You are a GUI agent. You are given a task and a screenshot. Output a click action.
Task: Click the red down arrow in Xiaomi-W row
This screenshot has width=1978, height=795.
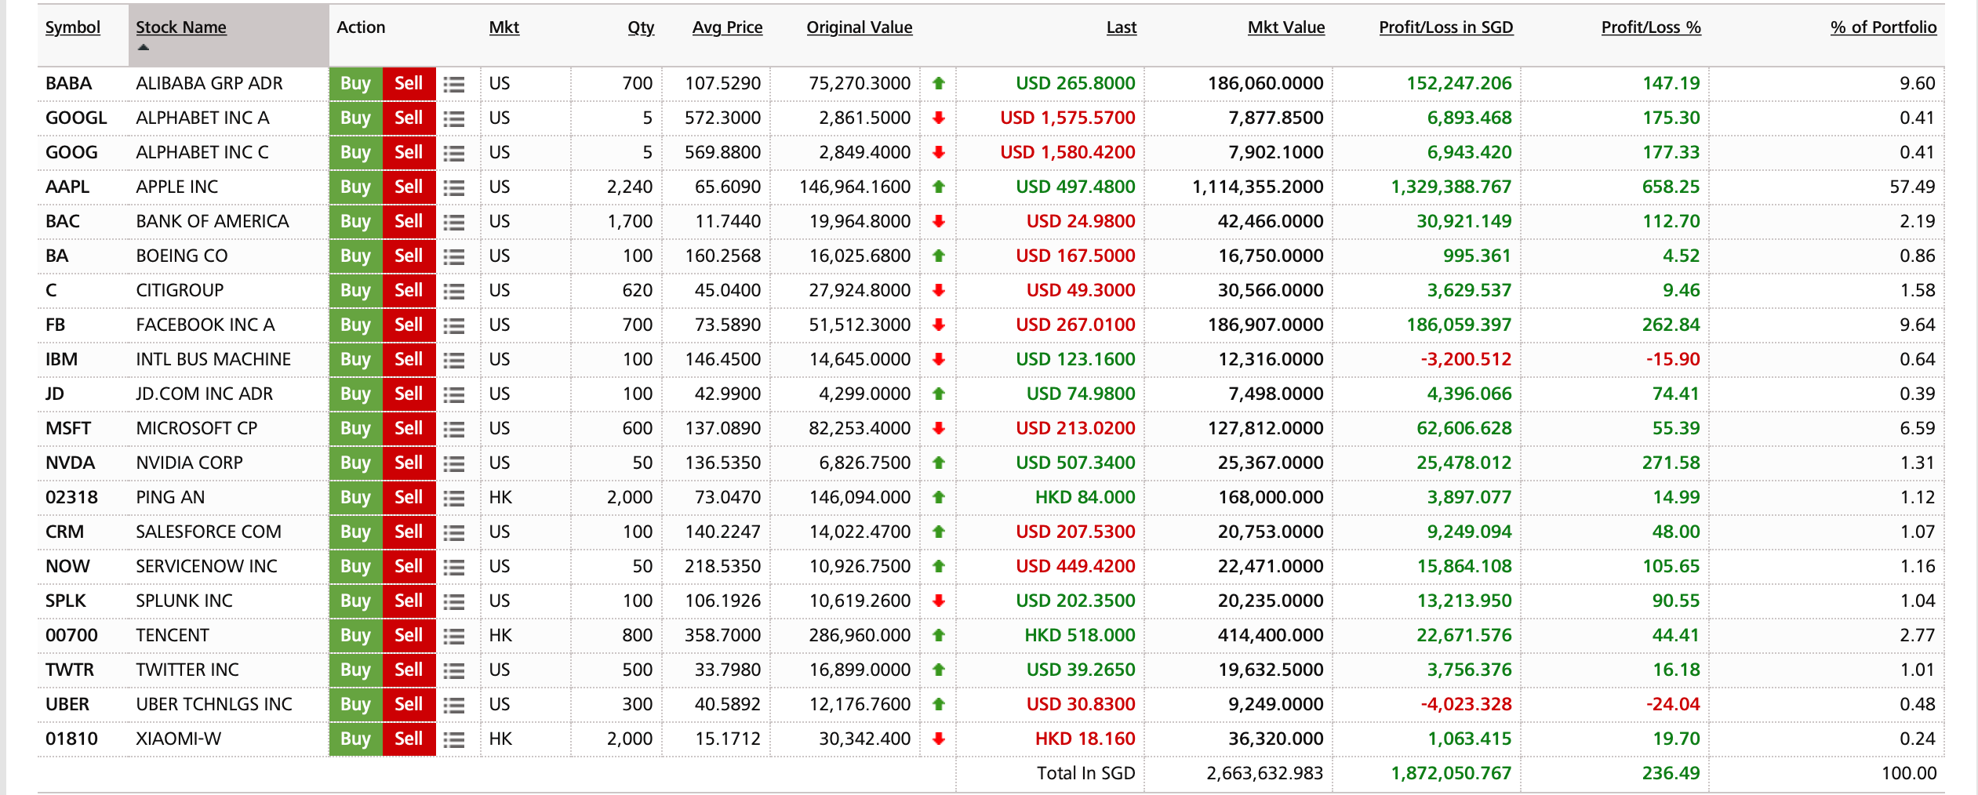click(x=938, y=739)
